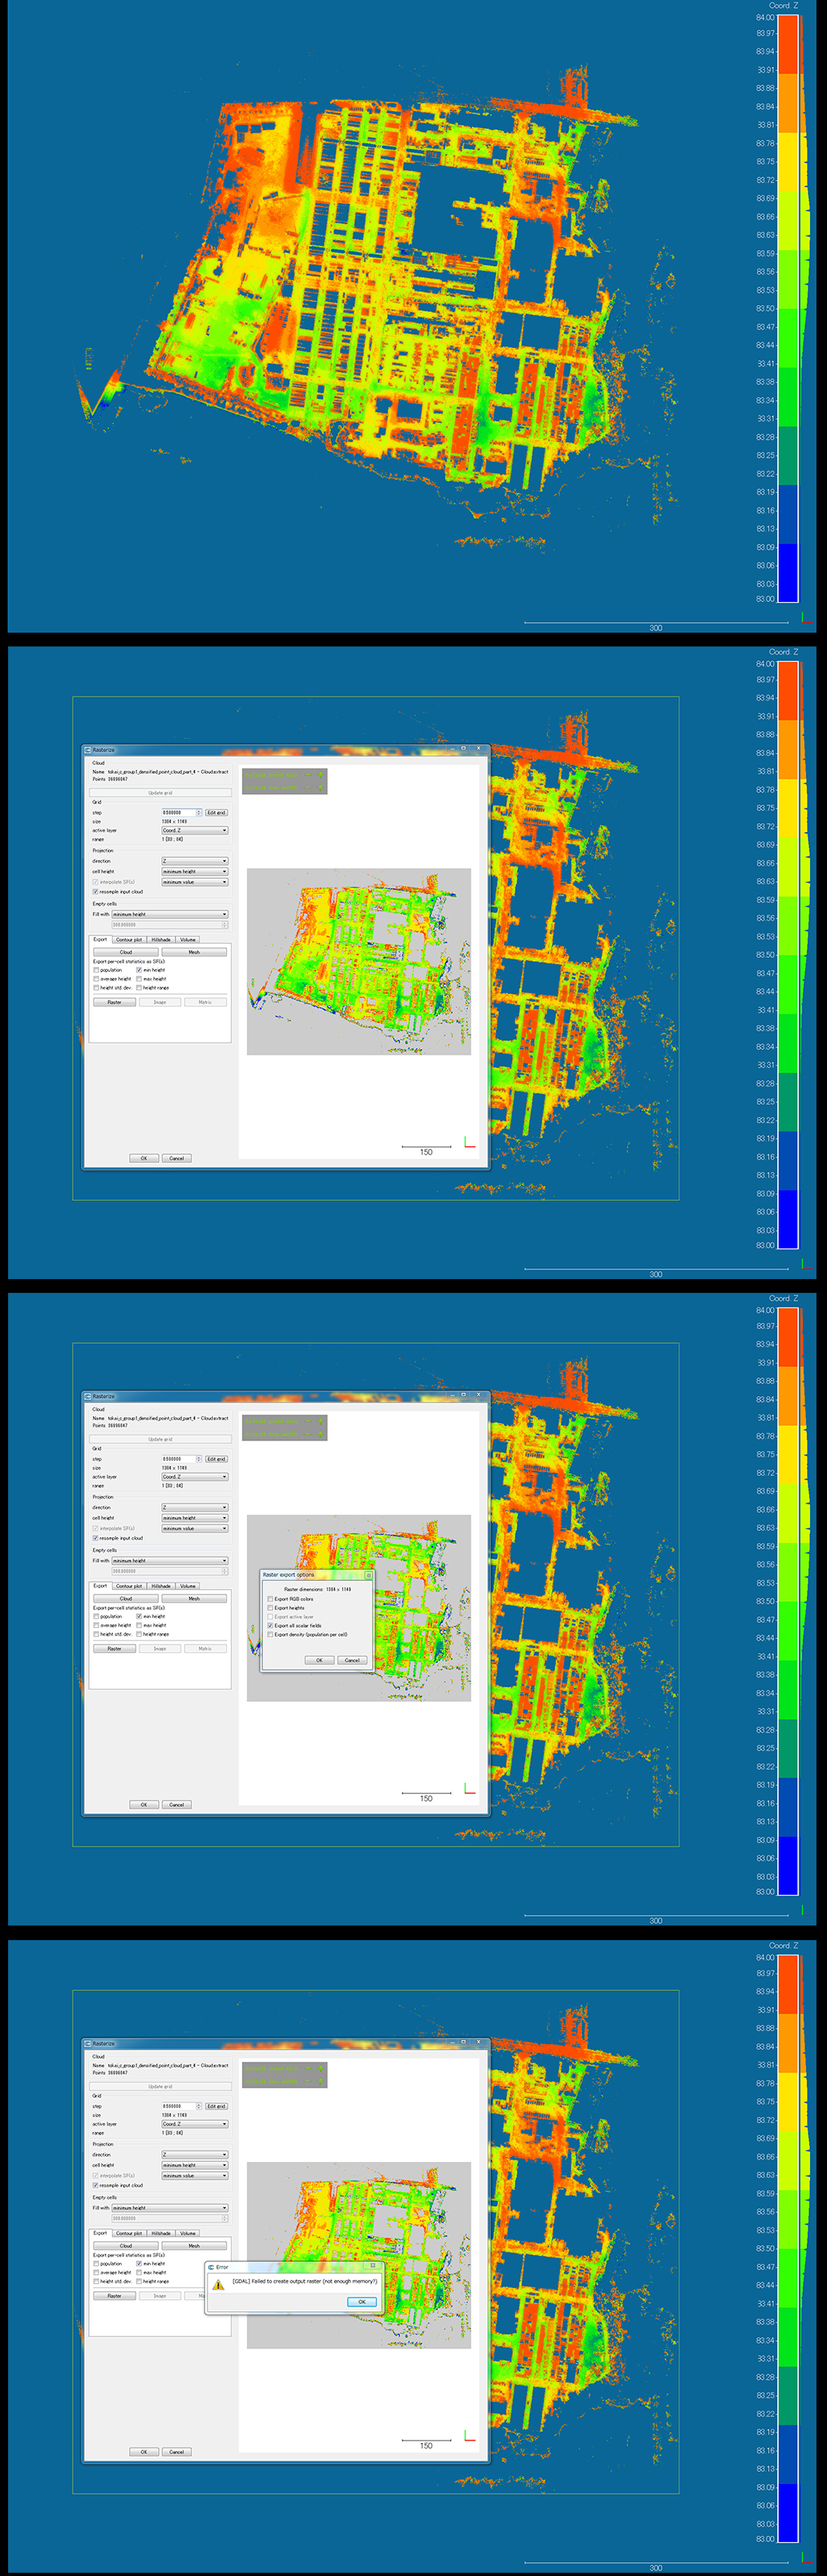Uncheck Export all scalar fields
The width and height of the screenshot is (827, 2576).
(x=270, y=1626)
